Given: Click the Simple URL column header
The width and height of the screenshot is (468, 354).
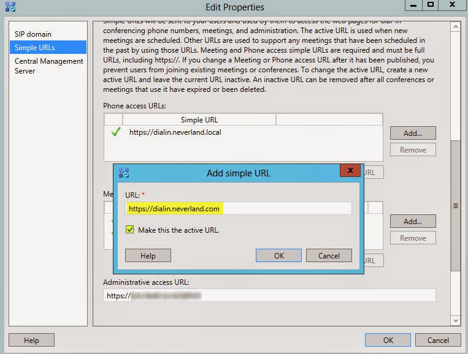Looking at the screenshot, I should (x=199, y=120).
